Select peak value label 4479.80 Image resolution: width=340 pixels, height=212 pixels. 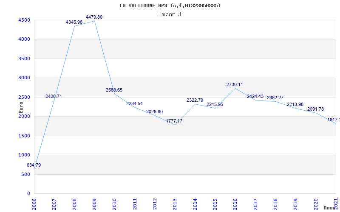(94, 17)
